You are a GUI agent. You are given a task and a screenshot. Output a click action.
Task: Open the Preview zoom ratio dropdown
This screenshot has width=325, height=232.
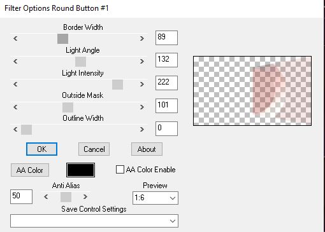click(155, 198)
